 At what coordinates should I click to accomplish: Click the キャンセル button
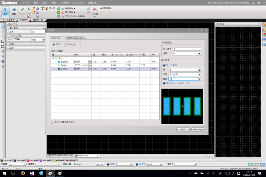click(x=198, y=130)
